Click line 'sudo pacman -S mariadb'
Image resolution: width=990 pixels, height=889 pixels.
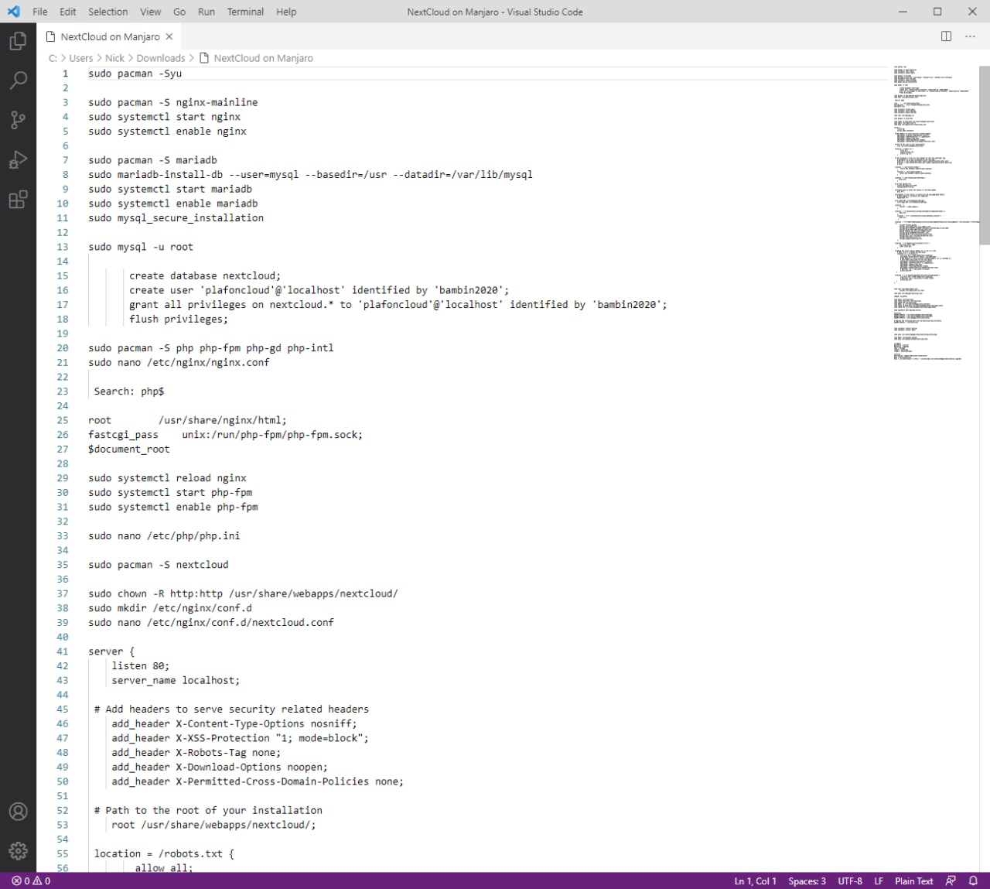click(x=152, y=160)
